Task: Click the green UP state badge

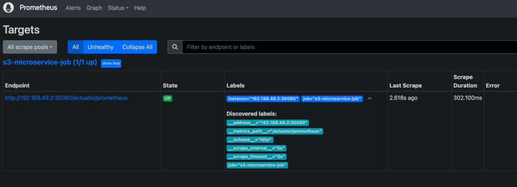Action: (168, 99)
